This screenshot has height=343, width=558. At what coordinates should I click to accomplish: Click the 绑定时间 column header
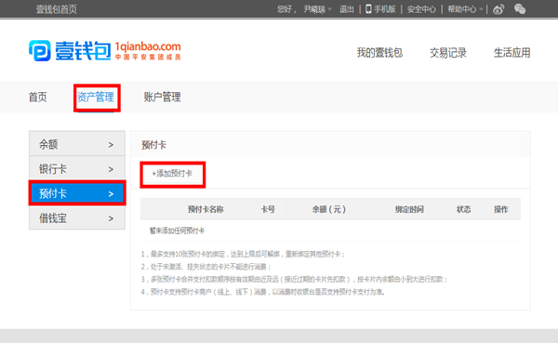click(x=409, y=209)
